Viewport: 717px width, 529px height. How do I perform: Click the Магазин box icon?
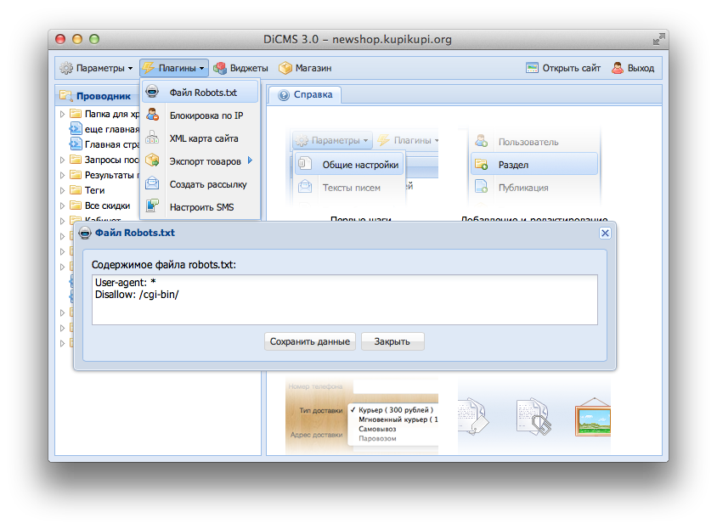point(285,68)
